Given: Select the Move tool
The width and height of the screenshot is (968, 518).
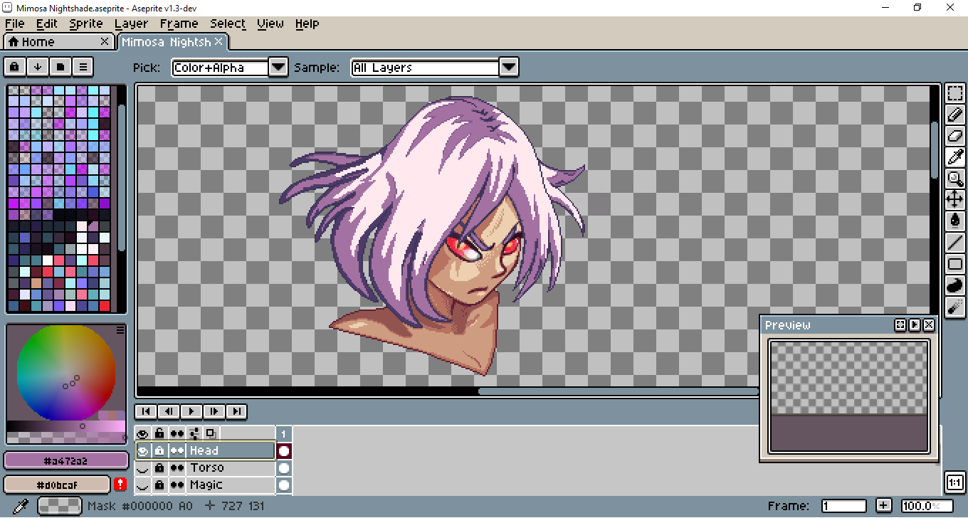Looking at the screenshot, I should click(955, 200).
